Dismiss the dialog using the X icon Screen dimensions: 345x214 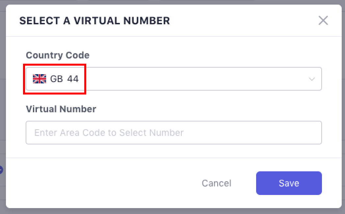click(x=323, y=21)
